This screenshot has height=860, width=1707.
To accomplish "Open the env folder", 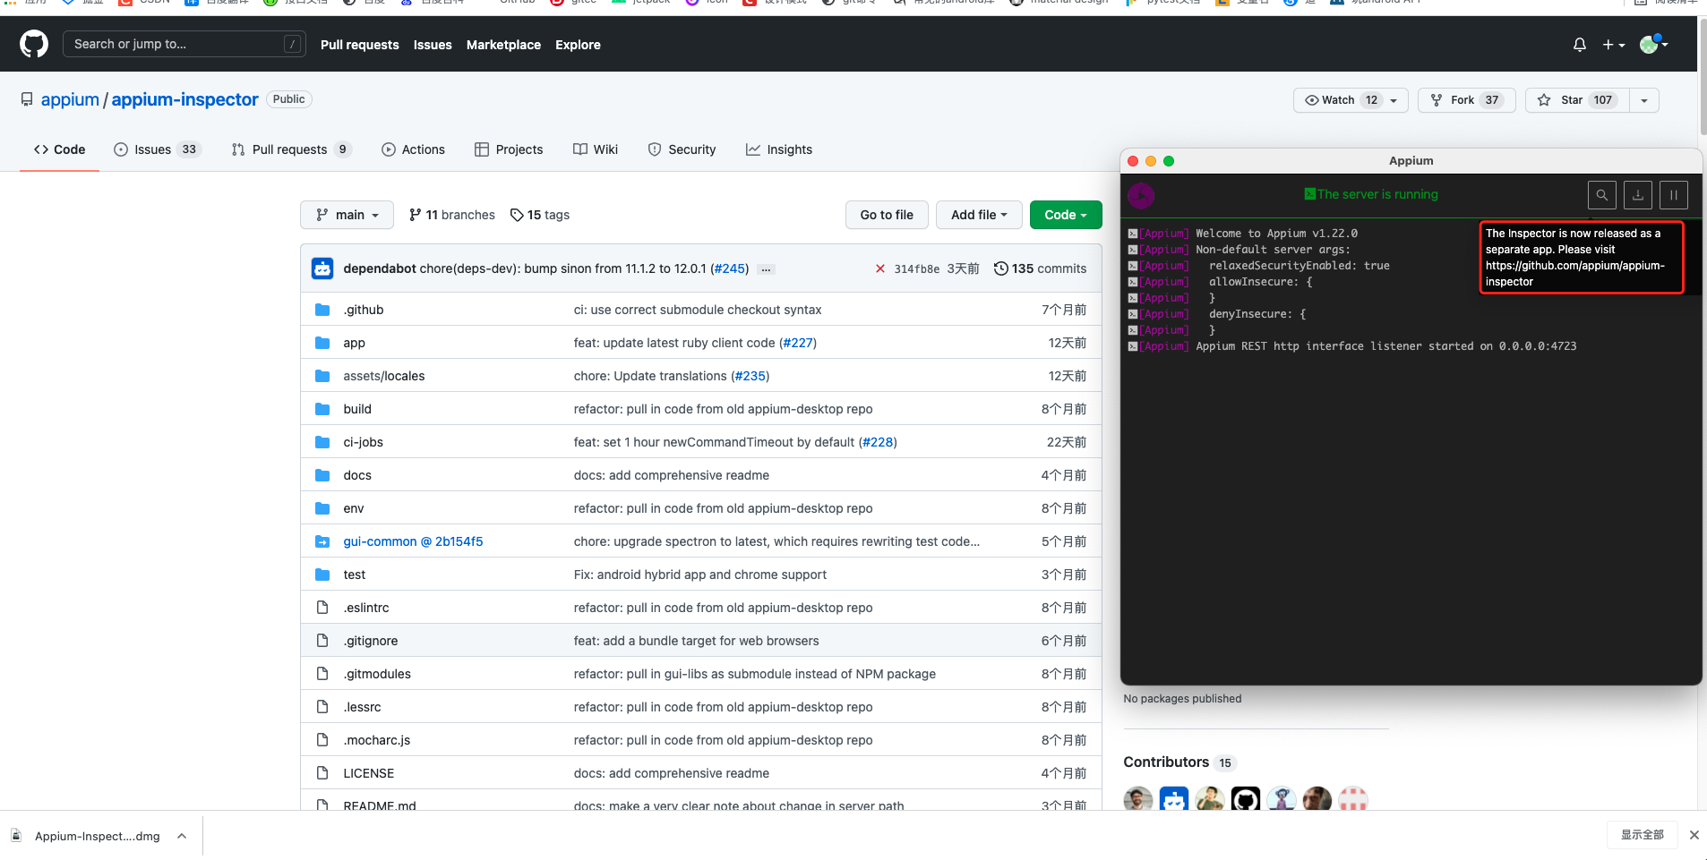I will 353,508.
